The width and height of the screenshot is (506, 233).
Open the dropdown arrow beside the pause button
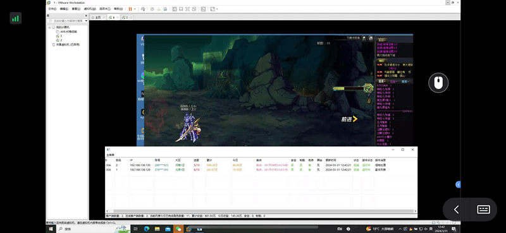(135, 9)
